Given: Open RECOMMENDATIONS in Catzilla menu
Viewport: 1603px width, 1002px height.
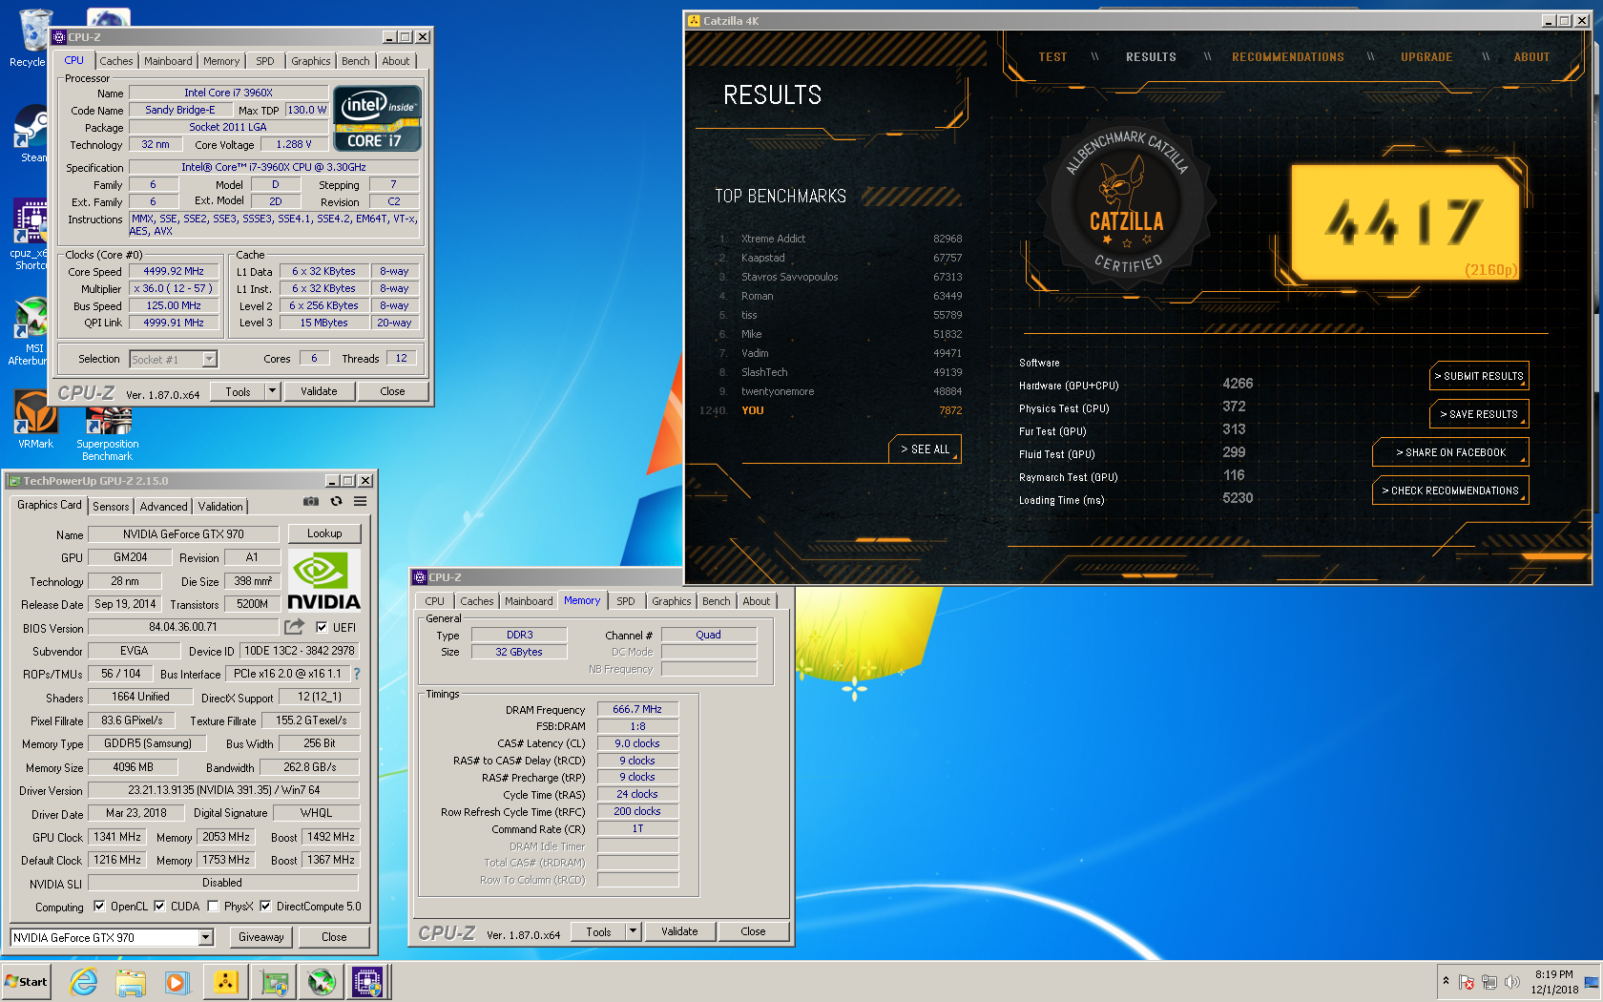Looking at the screenshot, I should [1287, 57].
